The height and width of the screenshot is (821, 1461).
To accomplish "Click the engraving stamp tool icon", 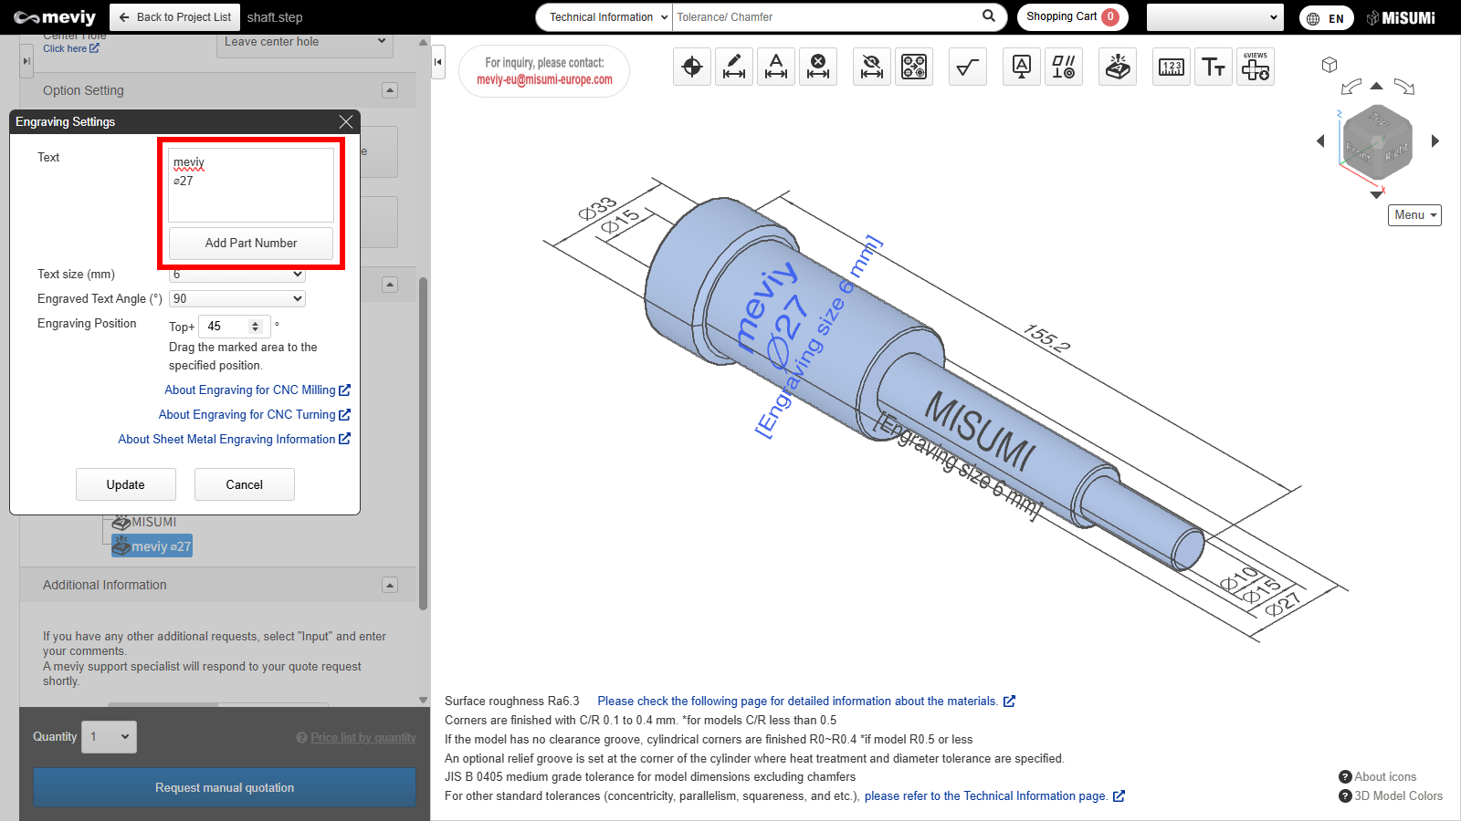I will coord(1118,67).
